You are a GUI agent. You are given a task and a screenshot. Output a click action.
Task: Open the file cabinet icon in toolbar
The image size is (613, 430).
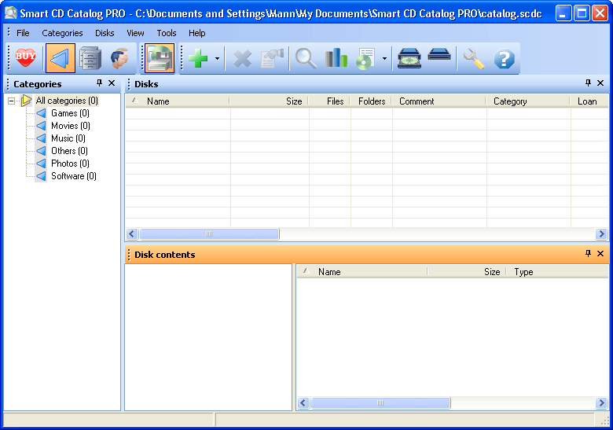(90, 58)
